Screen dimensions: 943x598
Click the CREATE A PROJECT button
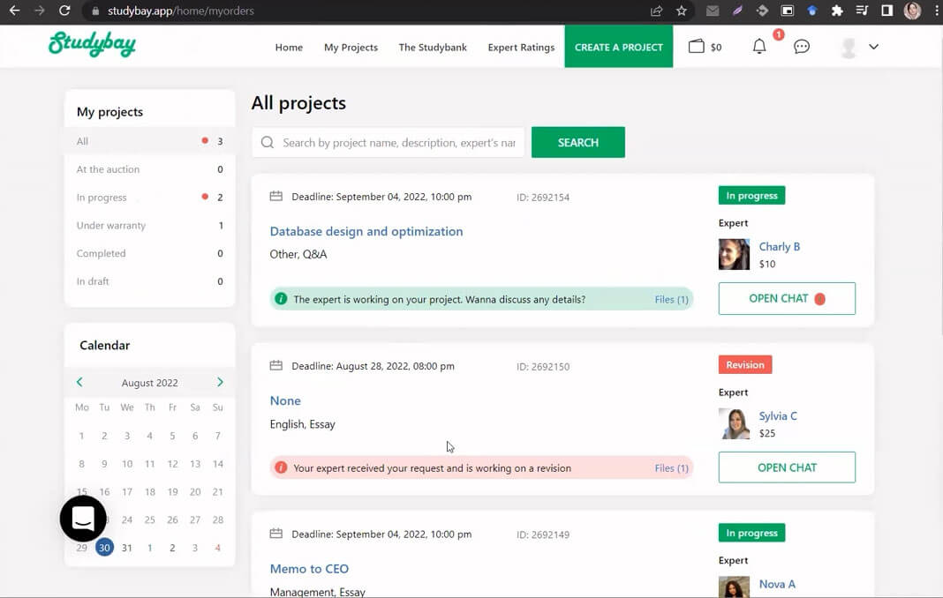point(618,47)
